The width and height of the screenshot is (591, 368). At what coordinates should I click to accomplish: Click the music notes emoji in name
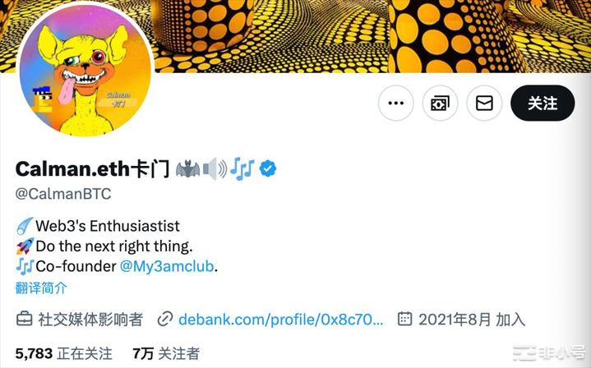(242, 168)
